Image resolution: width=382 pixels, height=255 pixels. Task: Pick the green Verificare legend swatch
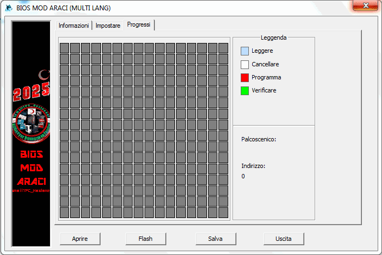pyautogui.click(x=245, y=90)
